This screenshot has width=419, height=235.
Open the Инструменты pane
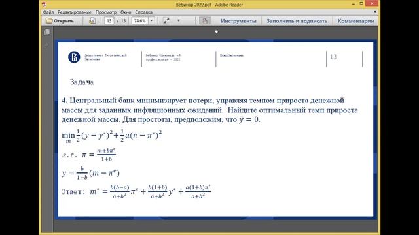pyautogui.click(x=238, y=20)
